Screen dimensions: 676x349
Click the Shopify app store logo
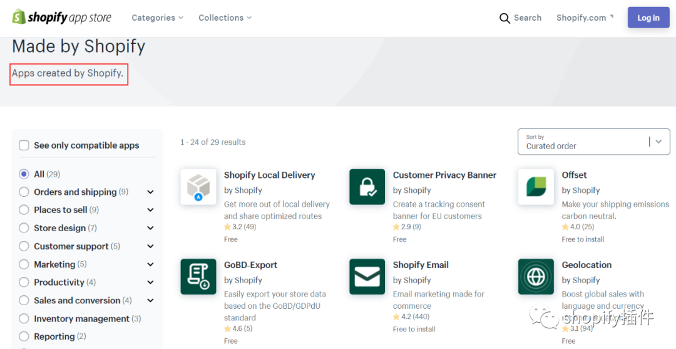point(61,18)
